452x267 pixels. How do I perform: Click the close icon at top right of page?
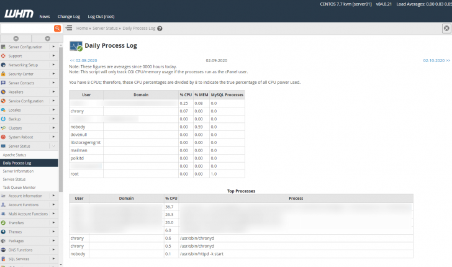(x=446, y=29)
